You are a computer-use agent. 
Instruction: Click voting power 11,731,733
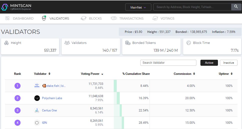[96, 84]
